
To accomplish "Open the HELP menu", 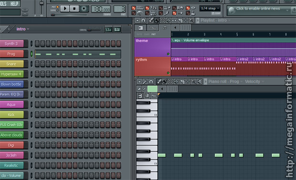I will click(x=14, y=4).
